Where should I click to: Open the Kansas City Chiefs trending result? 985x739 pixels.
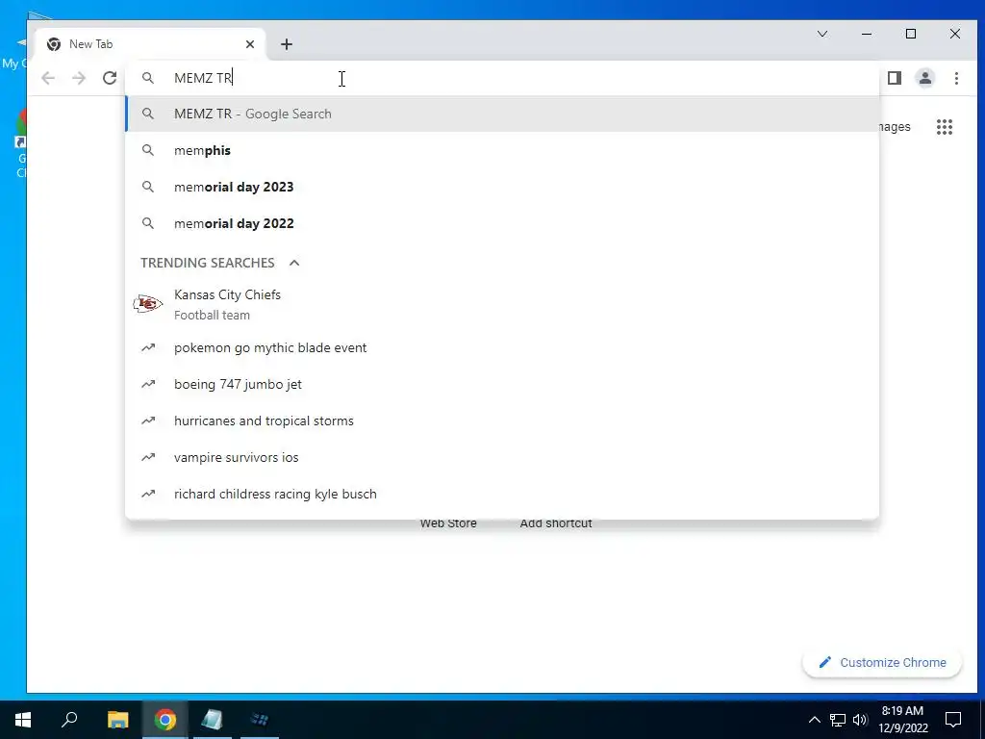(502, 304)
